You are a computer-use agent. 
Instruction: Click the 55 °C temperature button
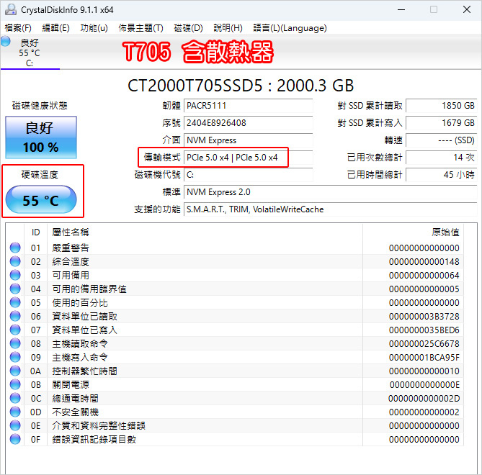tap(41, 199)
